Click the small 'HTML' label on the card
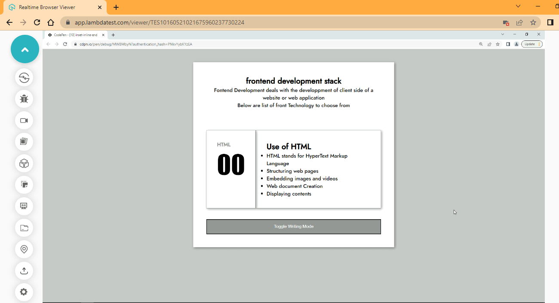The image size is (559, 303). [x=224, y=144]
